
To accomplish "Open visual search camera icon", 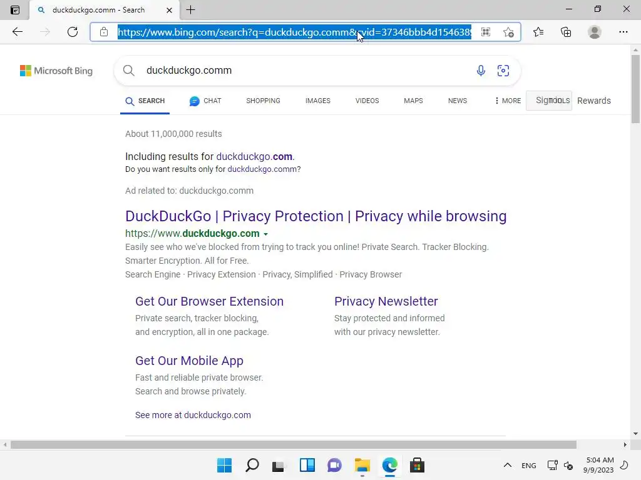I will click(x=503, y=70).
